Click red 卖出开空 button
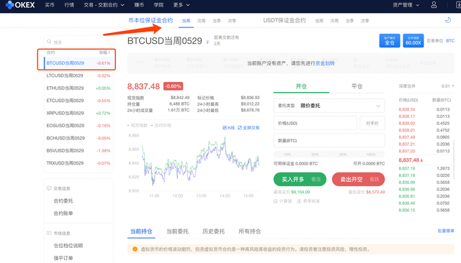Viewport: 461px width, 263px height. coord(358,179)
